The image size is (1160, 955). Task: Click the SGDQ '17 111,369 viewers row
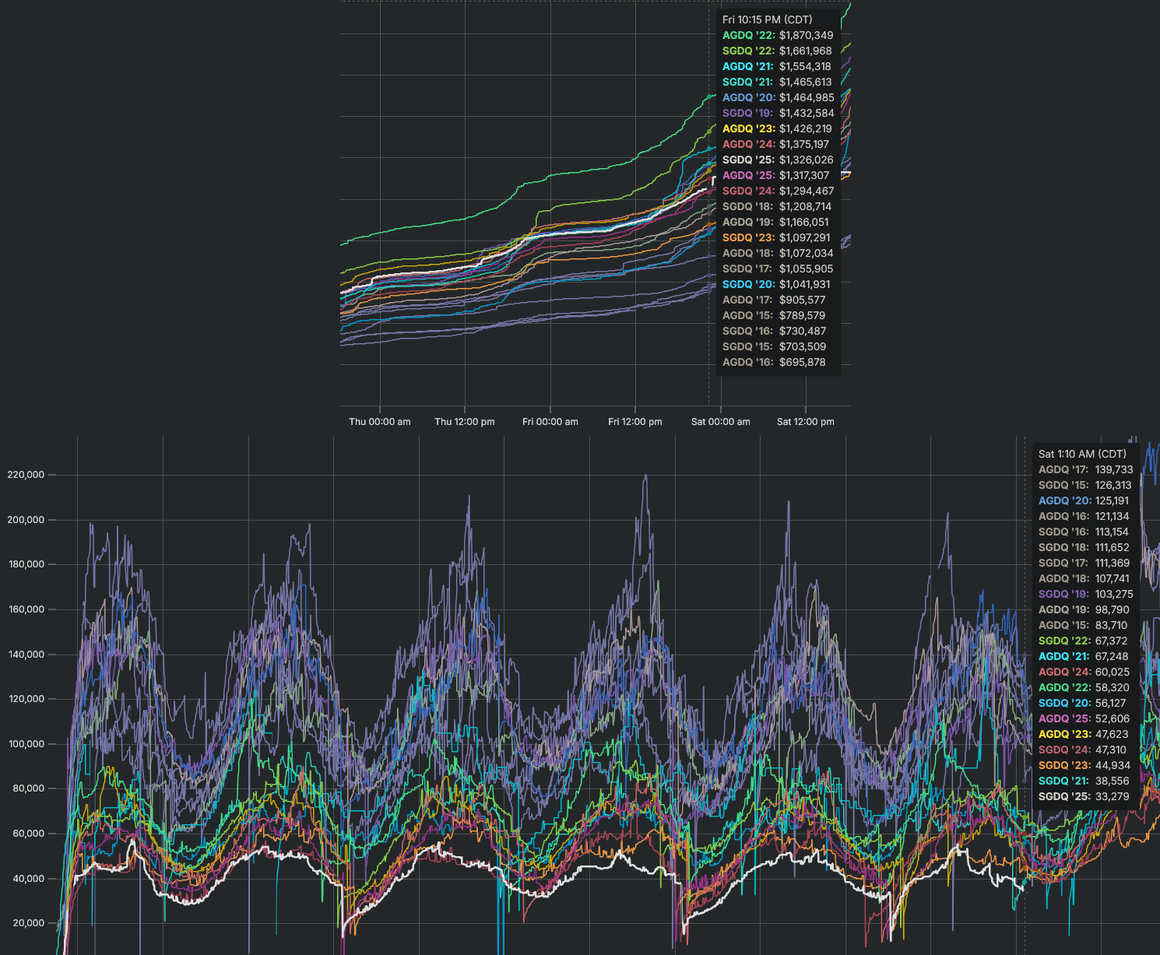pos(1084,563)
